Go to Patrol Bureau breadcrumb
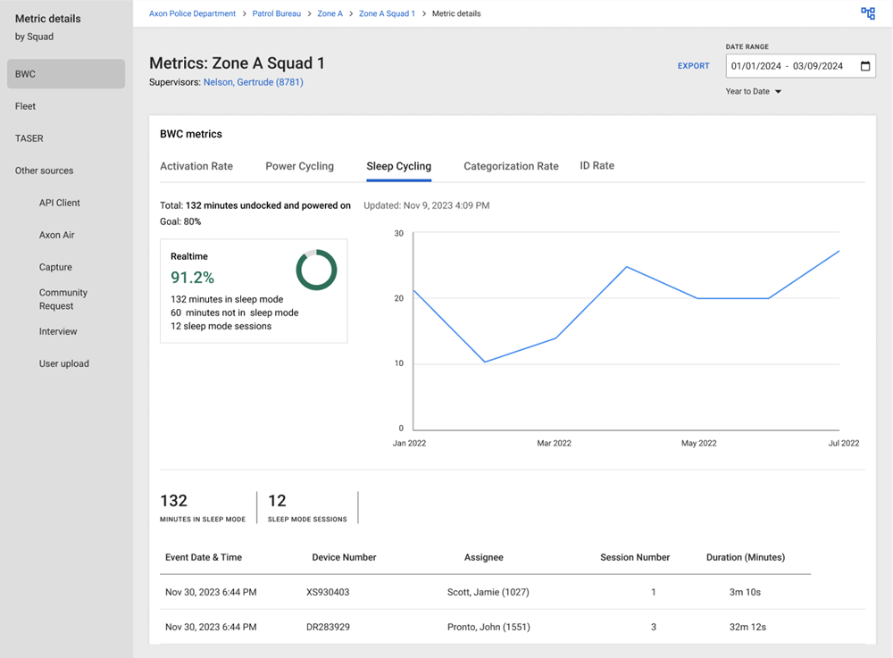893x658 pixels. 276,13
